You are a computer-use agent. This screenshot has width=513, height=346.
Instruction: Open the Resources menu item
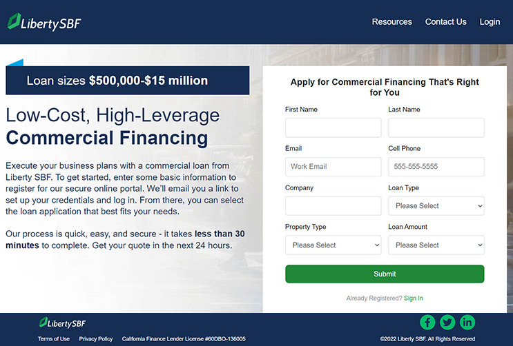392,22
